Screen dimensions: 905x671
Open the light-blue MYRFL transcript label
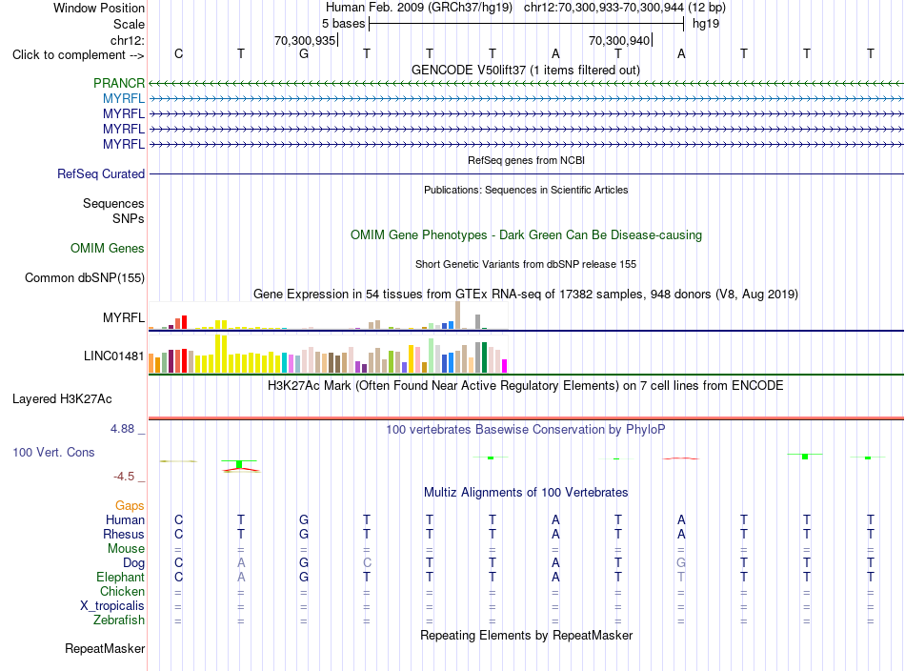coord(124,98)
